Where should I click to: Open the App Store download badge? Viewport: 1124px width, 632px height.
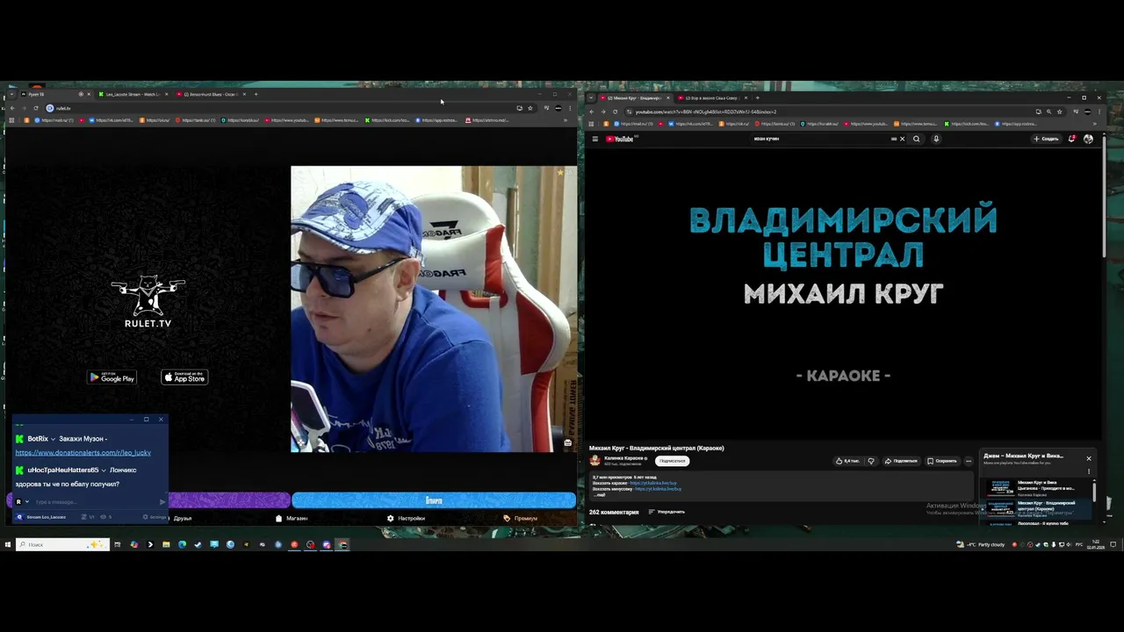[184, 377]
